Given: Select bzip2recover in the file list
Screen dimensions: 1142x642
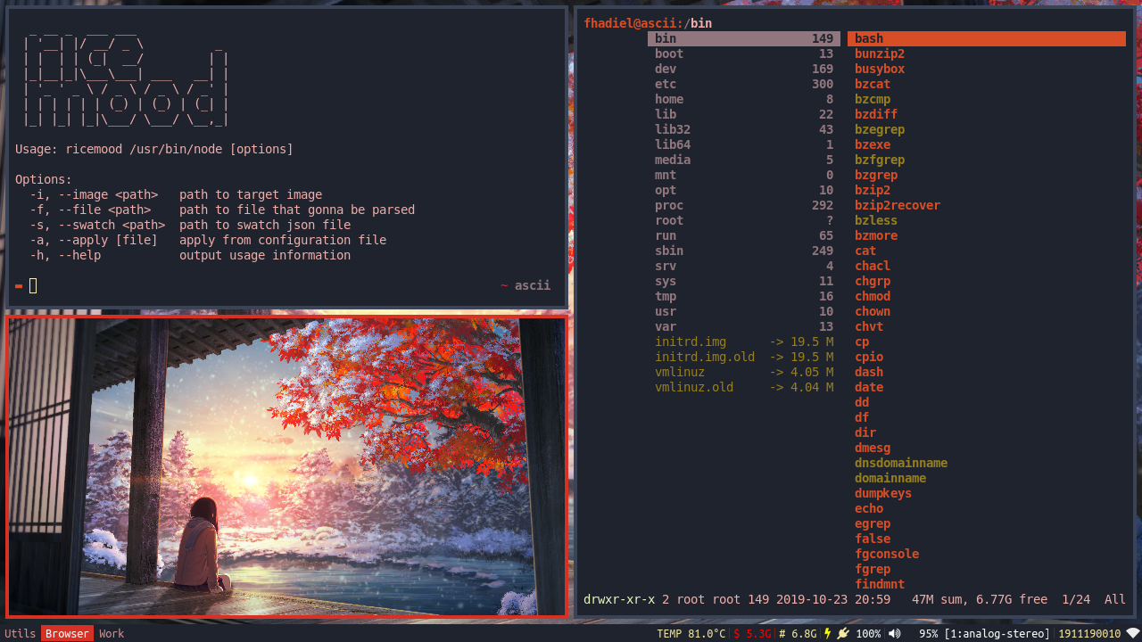Looking at the screenshot, I should click(x=898, y=205).
